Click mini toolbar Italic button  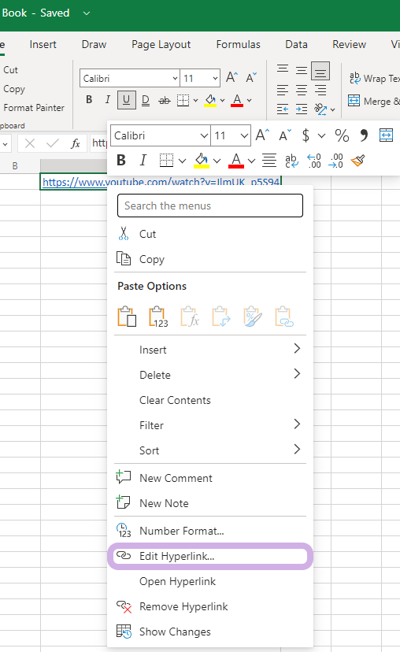[x=143, y=160]
